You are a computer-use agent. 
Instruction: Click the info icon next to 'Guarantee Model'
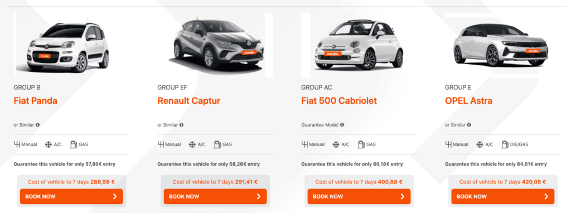342,125
